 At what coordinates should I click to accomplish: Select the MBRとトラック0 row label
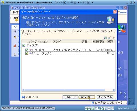click(x=41, y=53)
